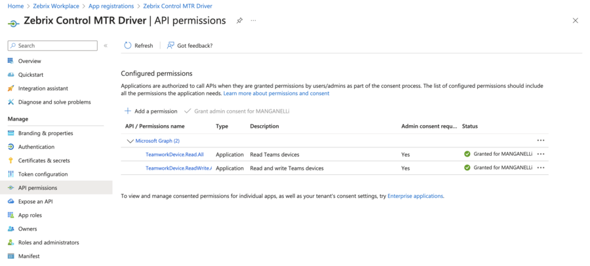Viewport: 590px width, 266px height.
Task: Open Microsoft Graph (2) link
Action: point(157,141)
